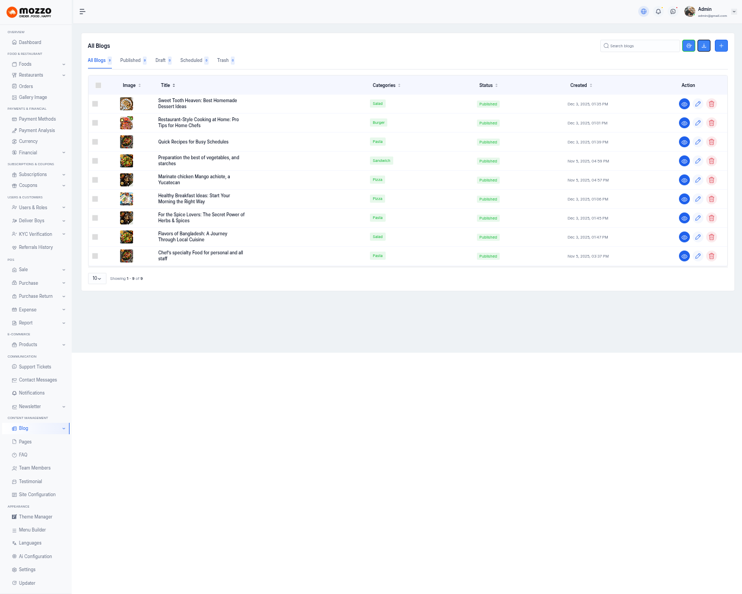The width and height of the screenshot is (742, 594).
Task: Click the download export button icon
Action: point(704,46)
